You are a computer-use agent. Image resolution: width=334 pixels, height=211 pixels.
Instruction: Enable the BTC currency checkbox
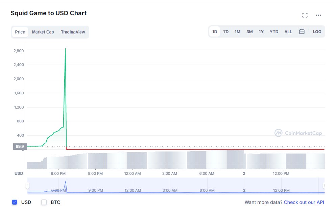point(44,202)
